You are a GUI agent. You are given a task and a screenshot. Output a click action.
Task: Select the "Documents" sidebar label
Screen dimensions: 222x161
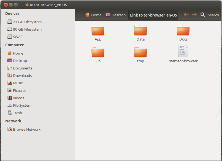[x=23, y=68]
